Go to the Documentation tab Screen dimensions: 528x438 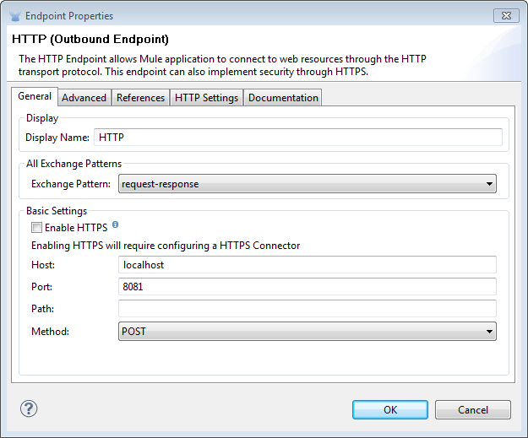coord(283,98)
